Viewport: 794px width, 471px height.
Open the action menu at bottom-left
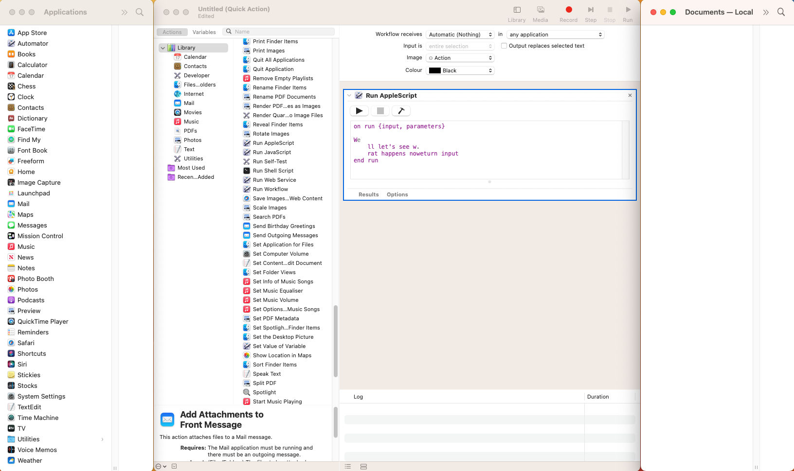pos(161,467)
